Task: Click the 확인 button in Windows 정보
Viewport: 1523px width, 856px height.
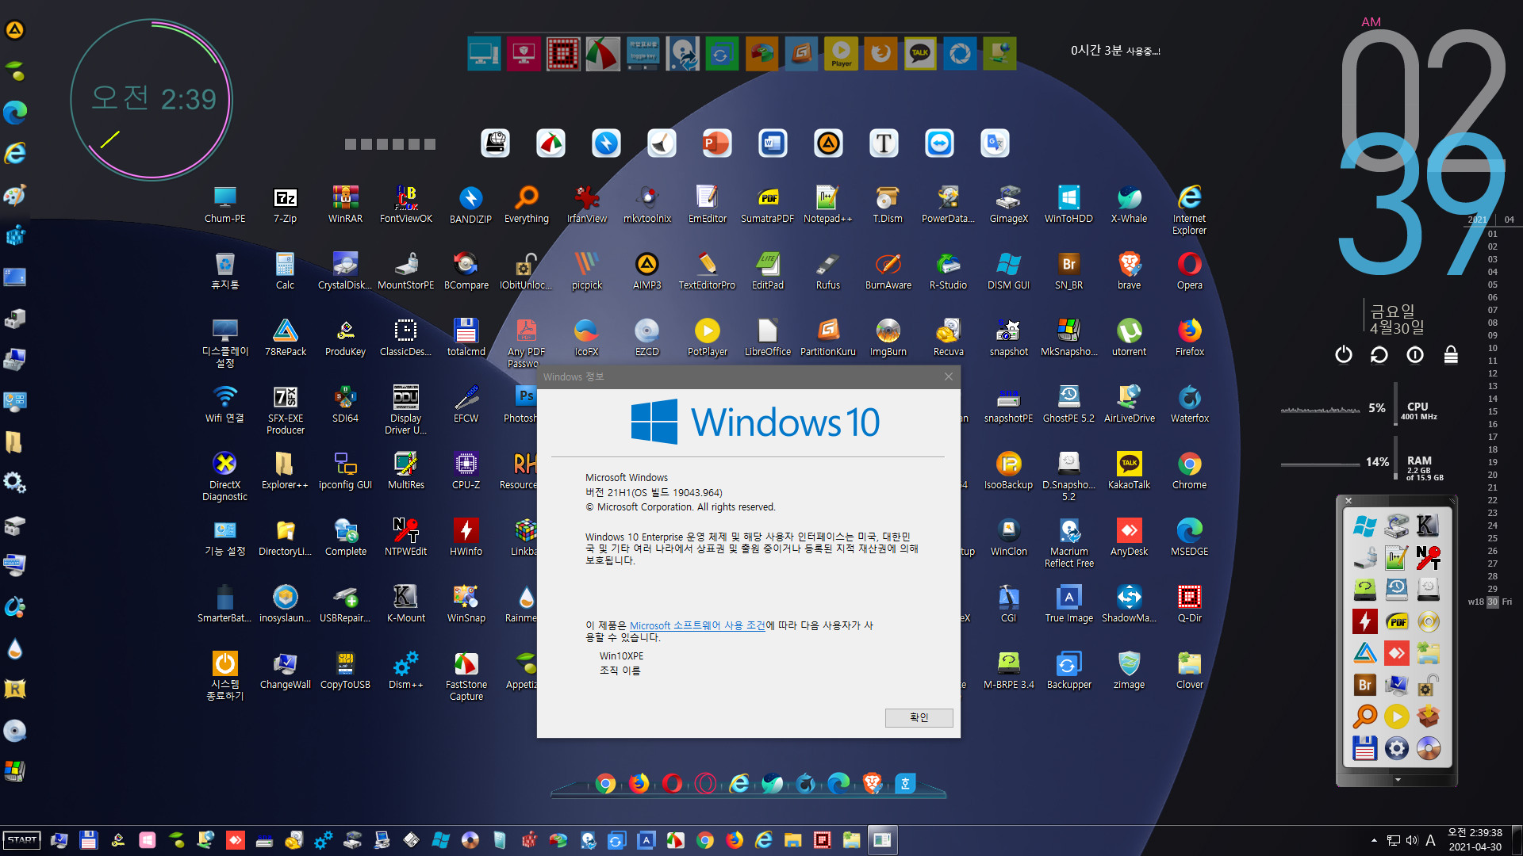Action: click(919, 717)
